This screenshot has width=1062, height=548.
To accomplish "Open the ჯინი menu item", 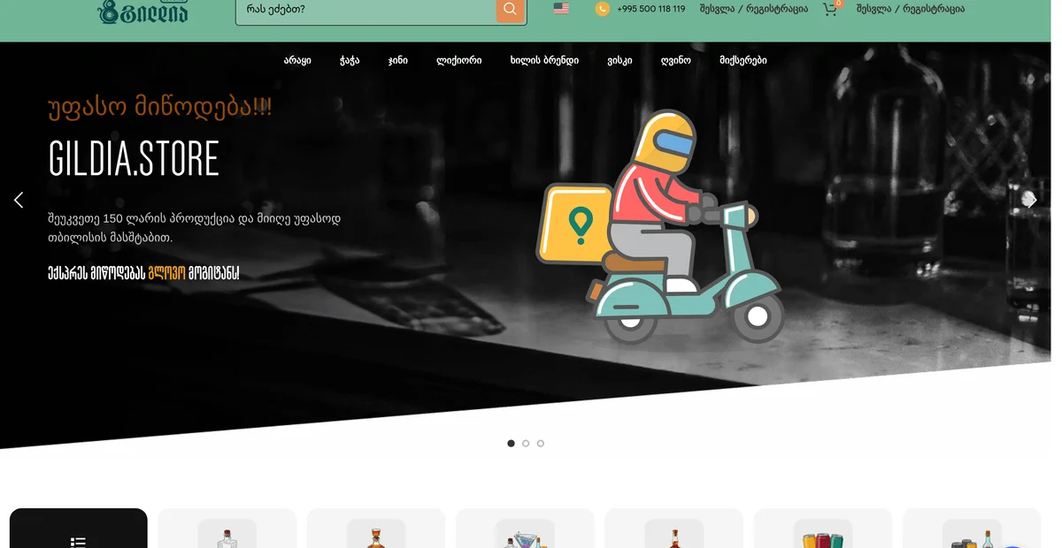I will point(398,60).
